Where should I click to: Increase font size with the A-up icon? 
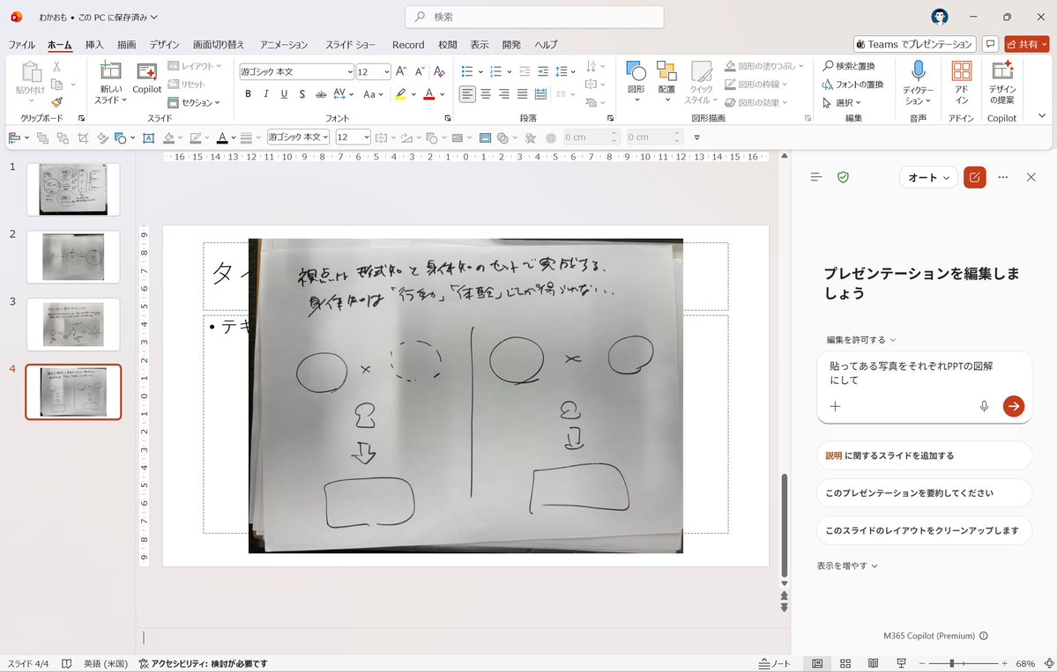401,71
